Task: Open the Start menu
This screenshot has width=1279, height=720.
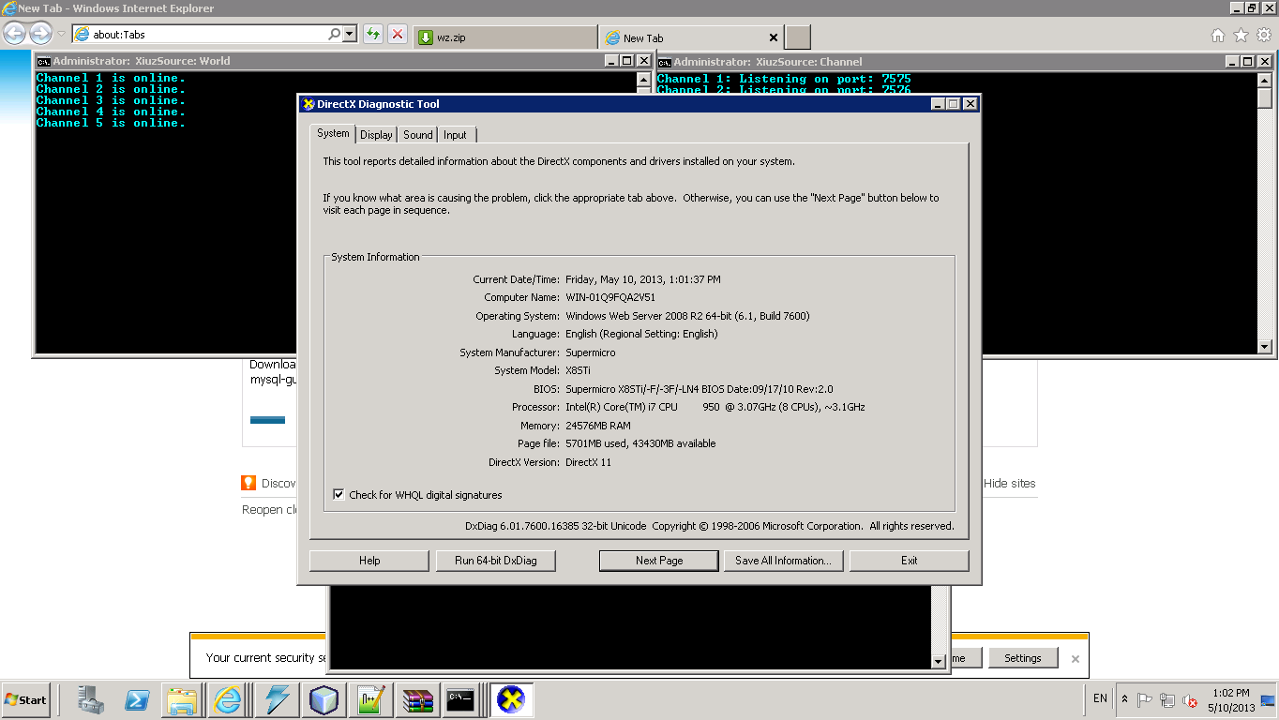Action: (x=25, y=699)
